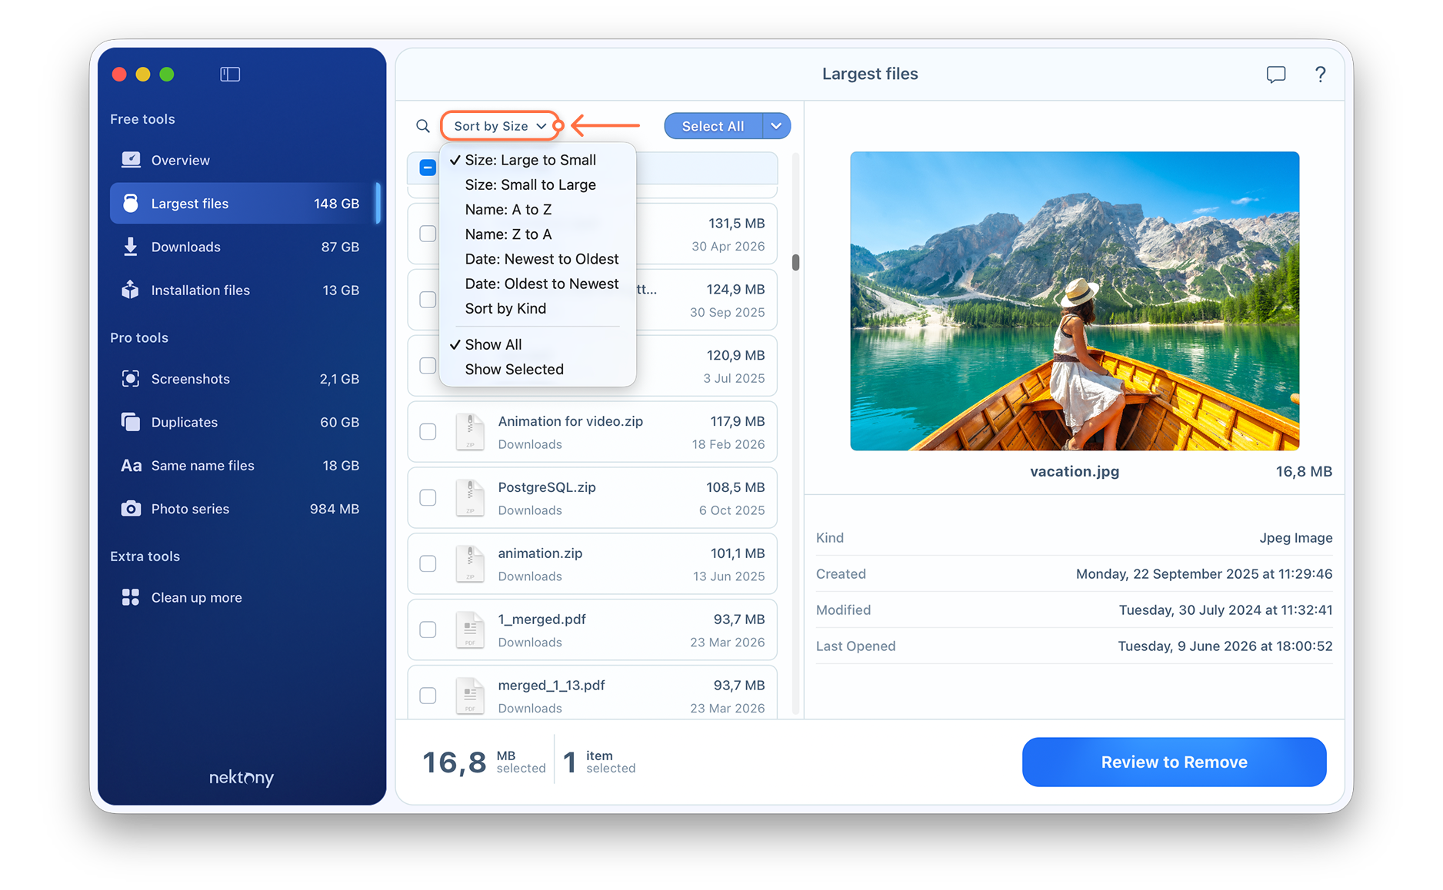Click the Same name files Aa icon
The width and height of the screenshot is (1443, 890).
131,466
